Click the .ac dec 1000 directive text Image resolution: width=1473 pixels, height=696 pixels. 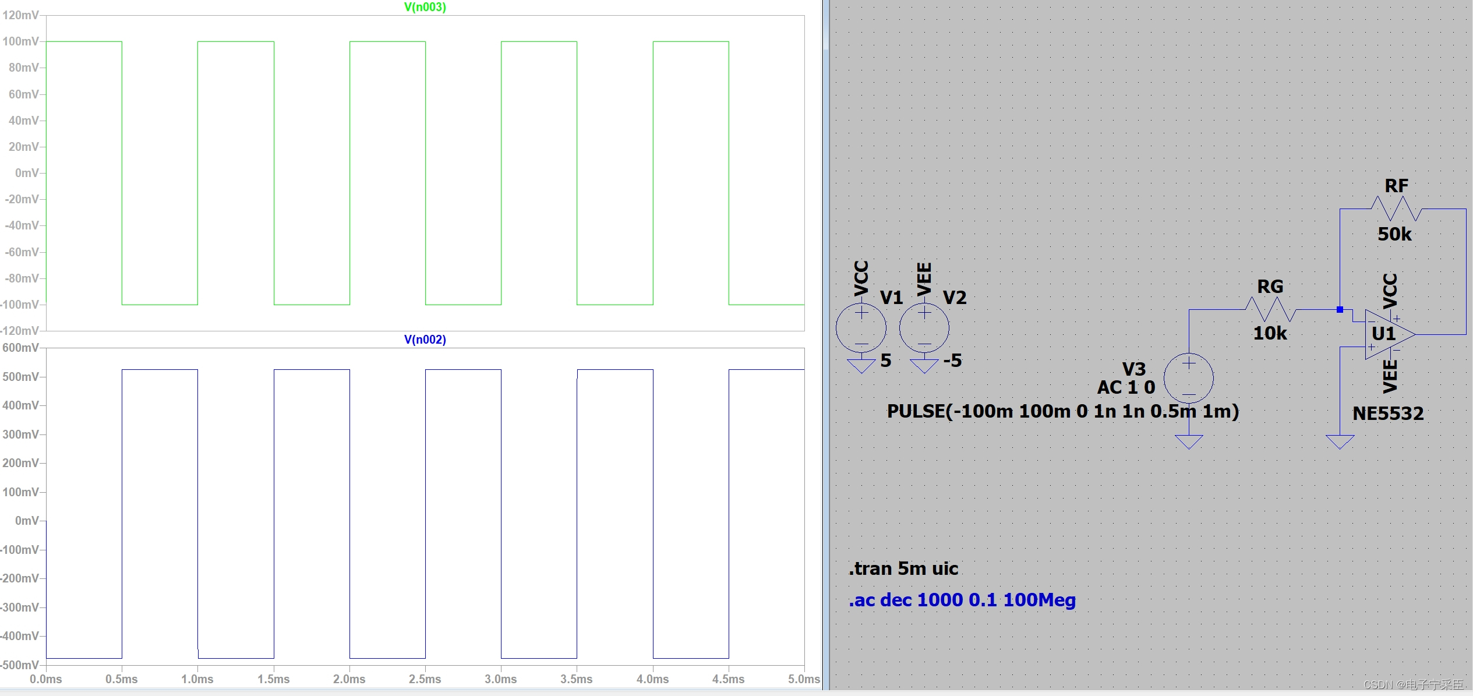tap(962, 600)
